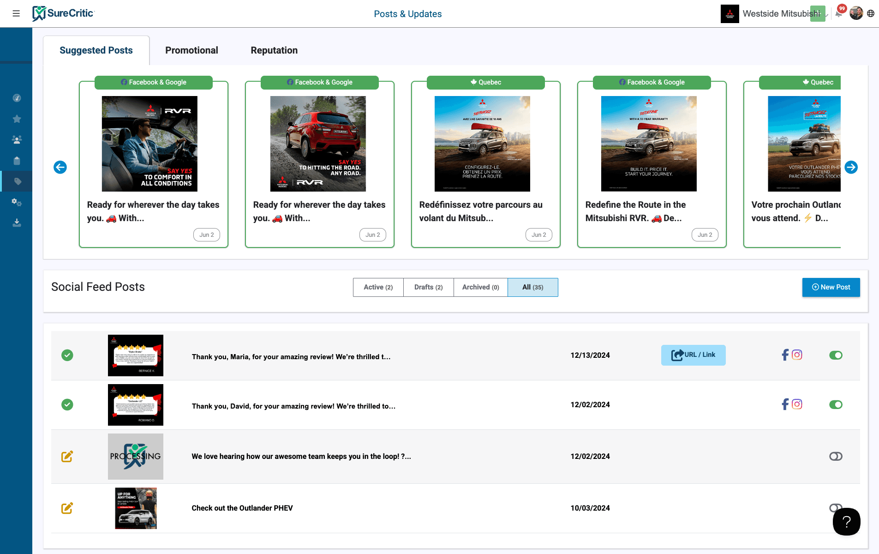This screenshot has height=554, width=879.
Task: Click the Mitsubishi Motors business logo
Action: coord(730,14)
